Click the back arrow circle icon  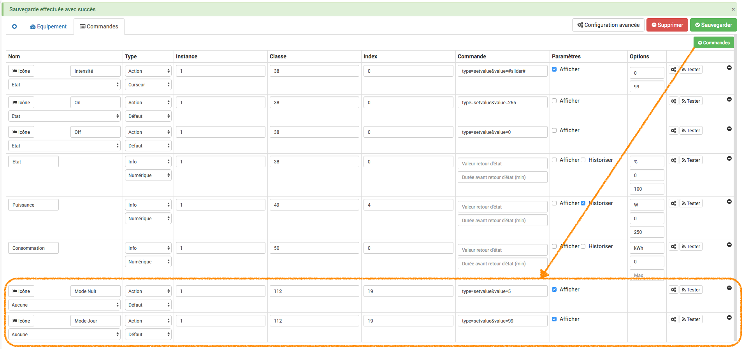[14, 26]
